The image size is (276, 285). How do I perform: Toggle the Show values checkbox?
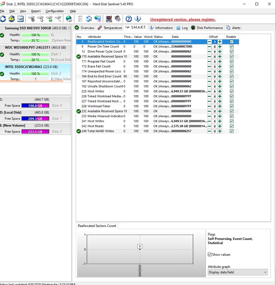point(210,254)
